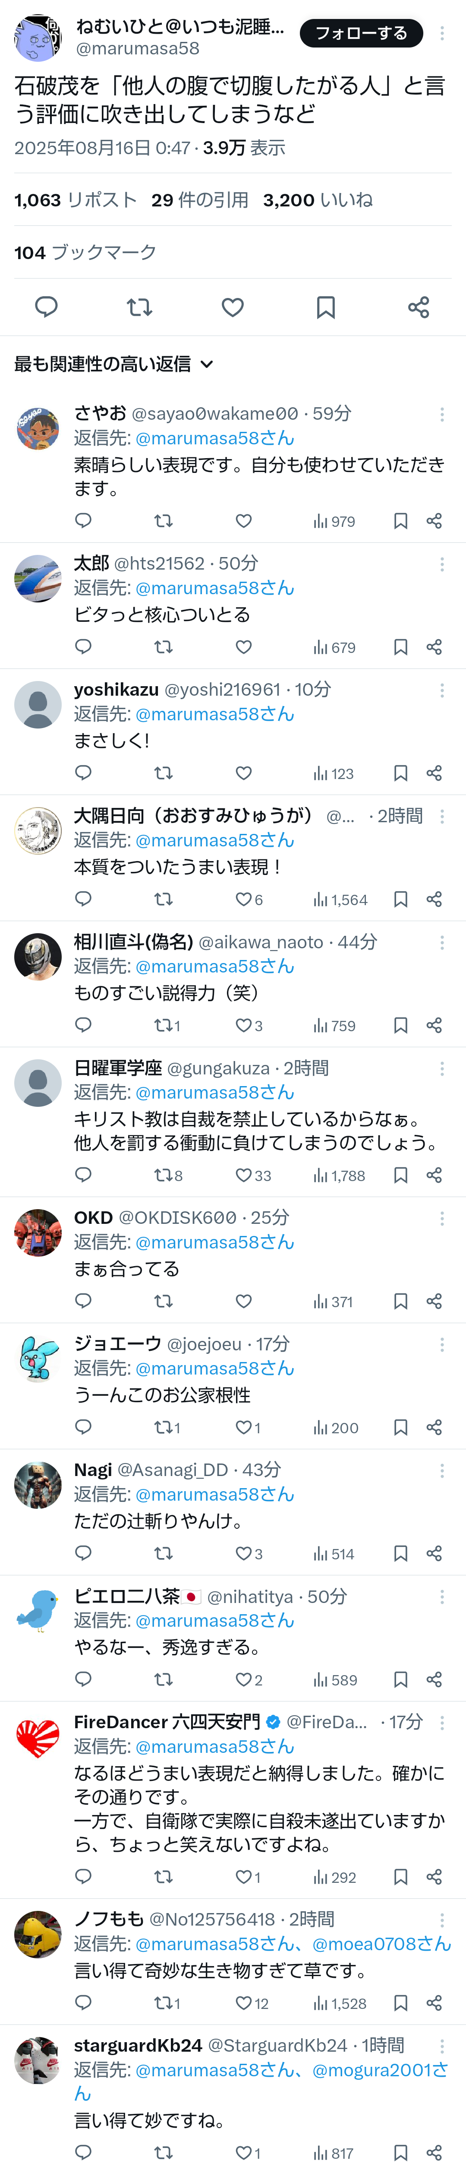The image size is (466, 2170).
Task: Like the main post with heart icon
Action: (233, 307)
